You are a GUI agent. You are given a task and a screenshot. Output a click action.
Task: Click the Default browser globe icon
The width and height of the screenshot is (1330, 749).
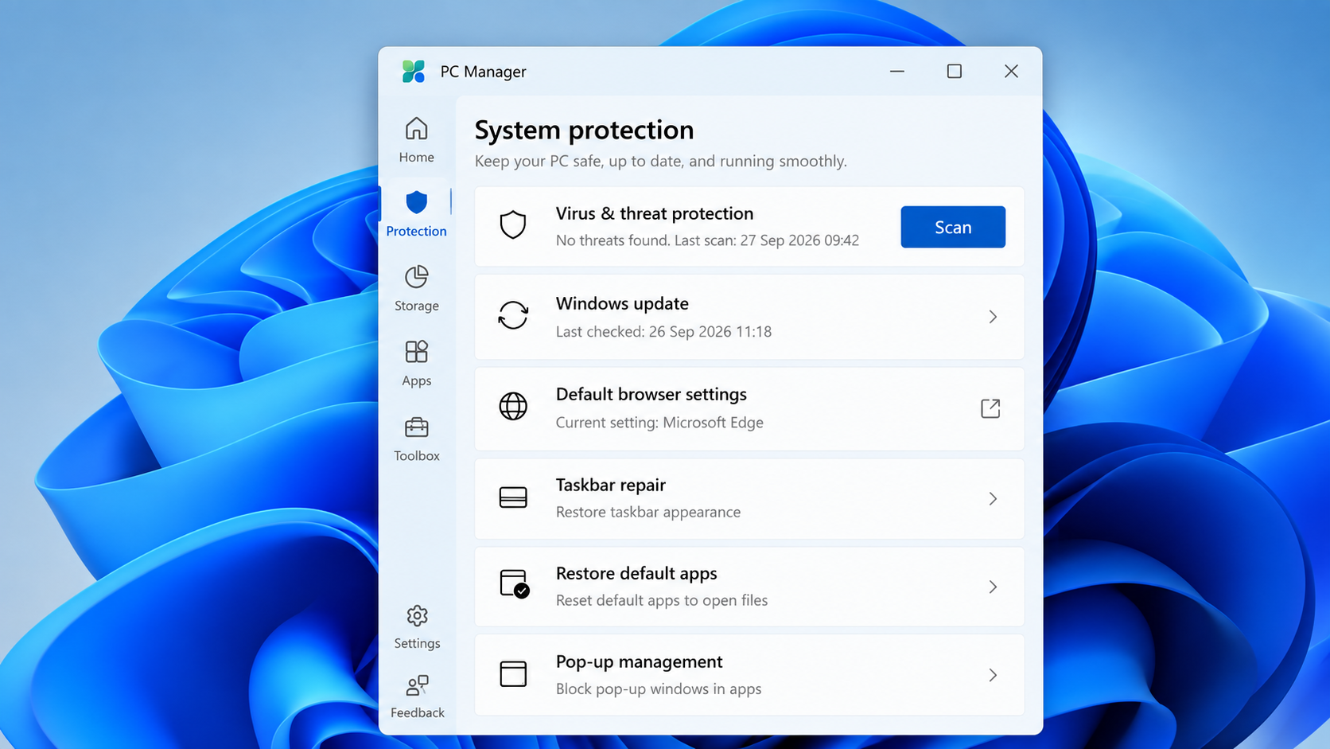[513, 406]
